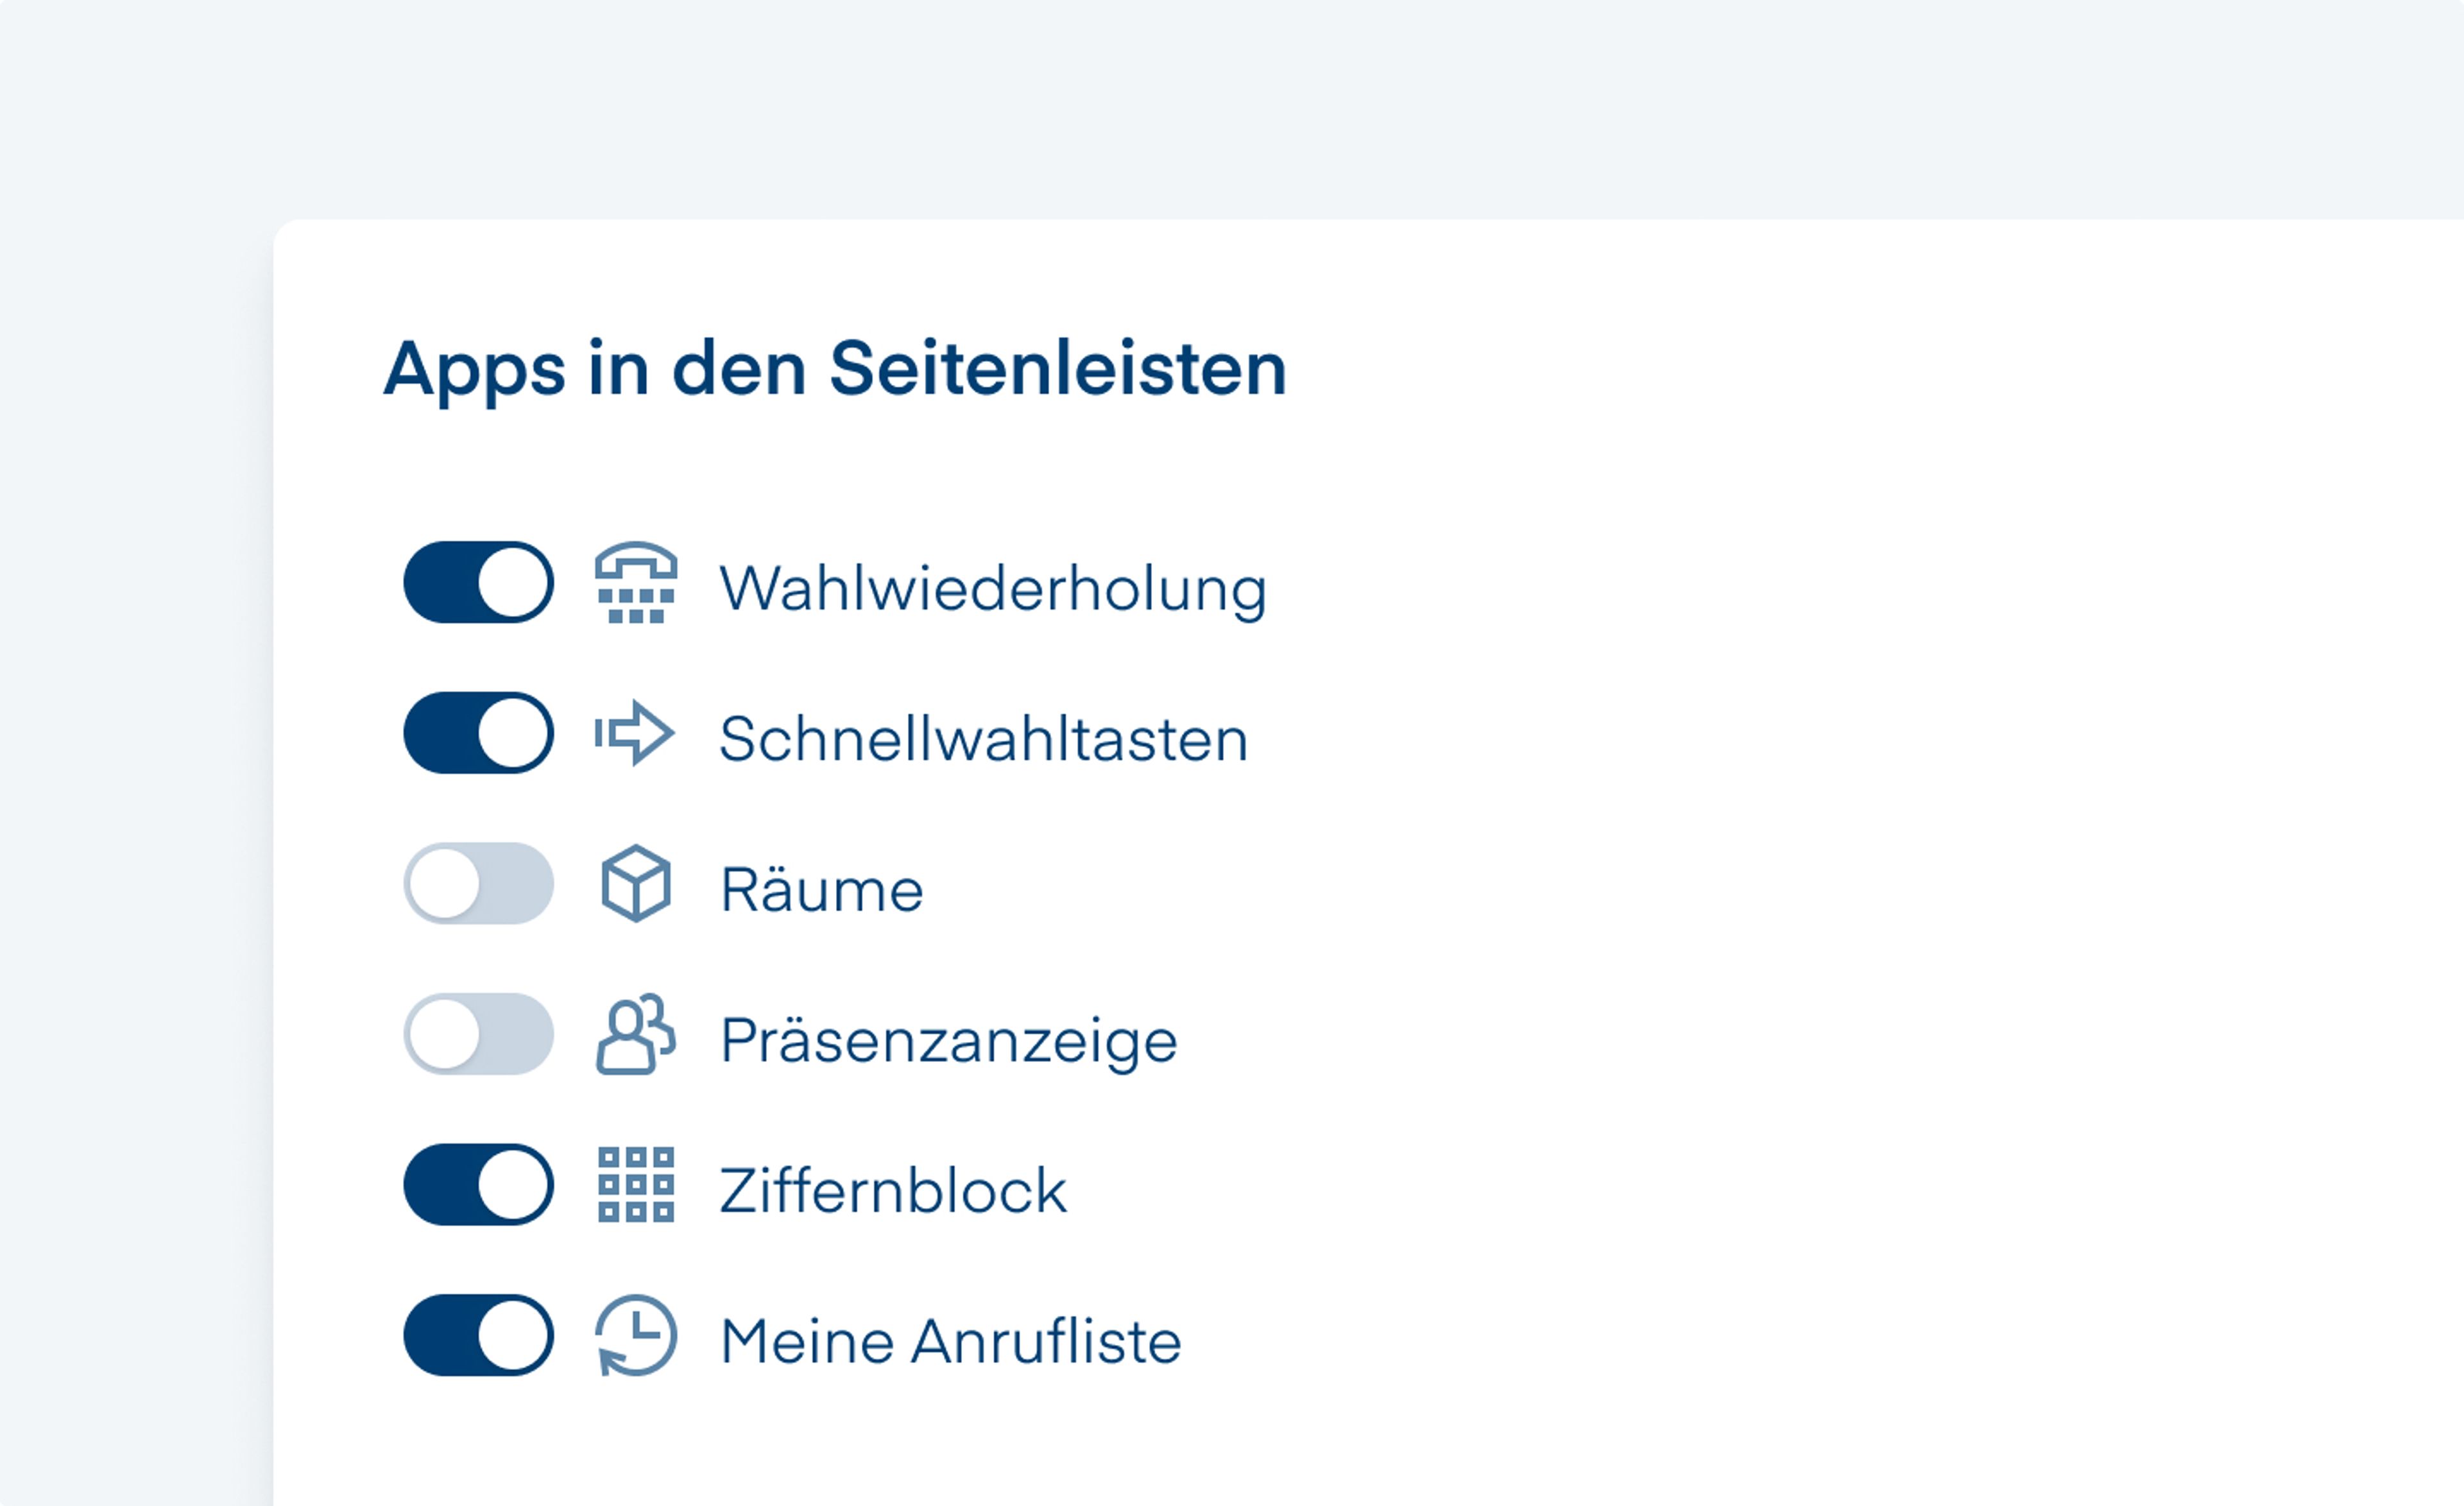Disable the Wahlwiederholung toggle
This screenshot has height=1506, width=2464.
[478, 583]
